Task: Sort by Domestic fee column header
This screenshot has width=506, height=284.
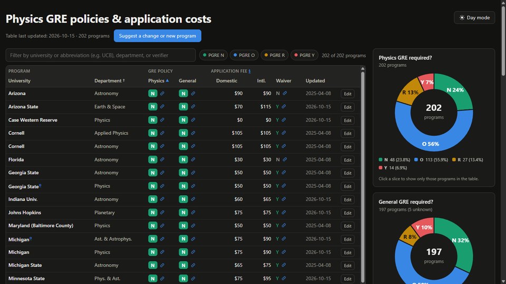Action: 227,80
